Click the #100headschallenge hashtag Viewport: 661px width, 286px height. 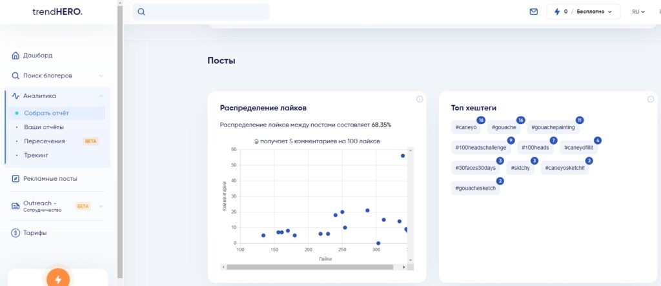coord(481,148)
